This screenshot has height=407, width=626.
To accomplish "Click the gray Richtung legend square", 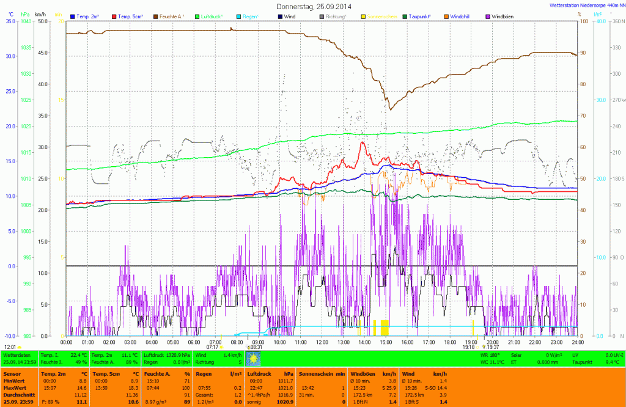I will pyautogui.click(x=322, y=16).
